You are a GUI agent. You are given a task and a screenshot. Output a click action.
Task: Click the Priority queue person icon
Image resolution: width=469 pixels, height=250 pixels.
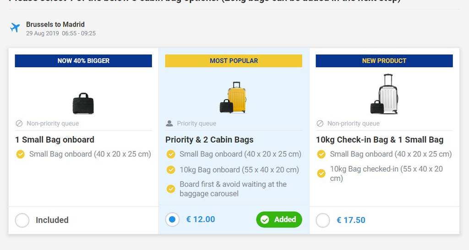169,123
